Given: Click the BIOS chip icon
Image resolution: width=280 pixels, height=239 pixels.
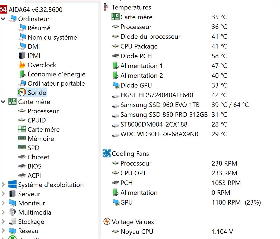Looking at the screenshot, I should tap(22, 166).
